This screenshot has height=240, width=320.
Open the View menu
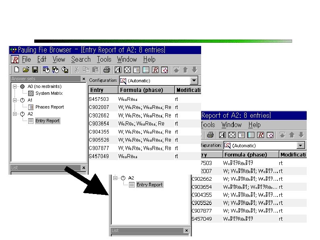coord(59,59)
